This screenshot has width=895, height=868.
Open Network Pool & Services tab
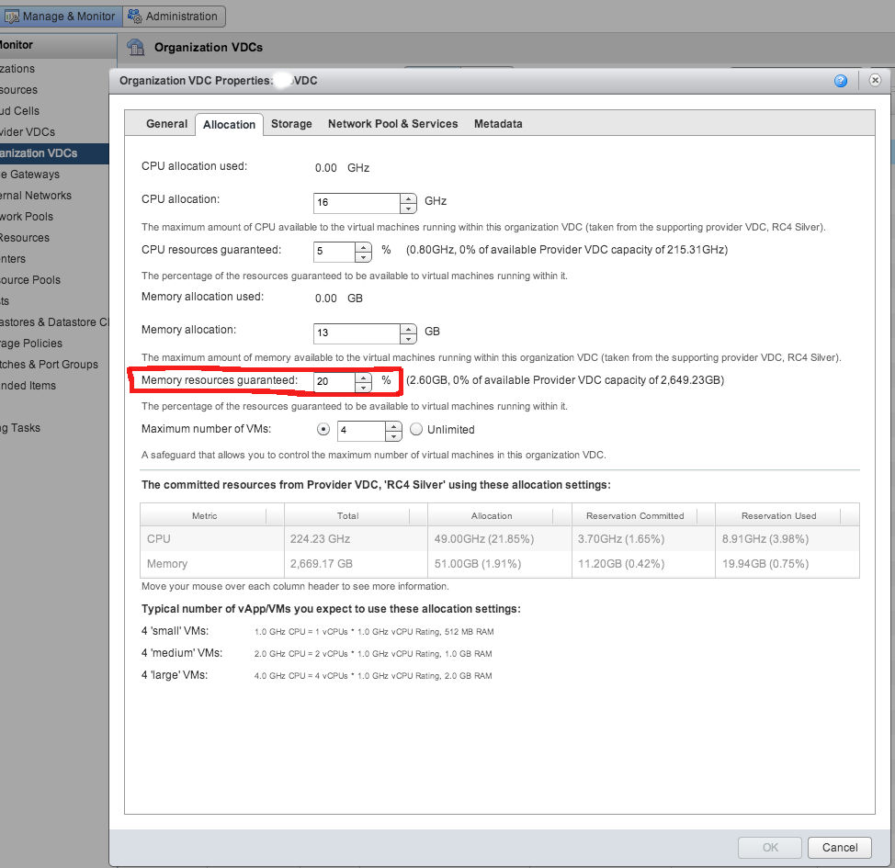coord(392,124)
